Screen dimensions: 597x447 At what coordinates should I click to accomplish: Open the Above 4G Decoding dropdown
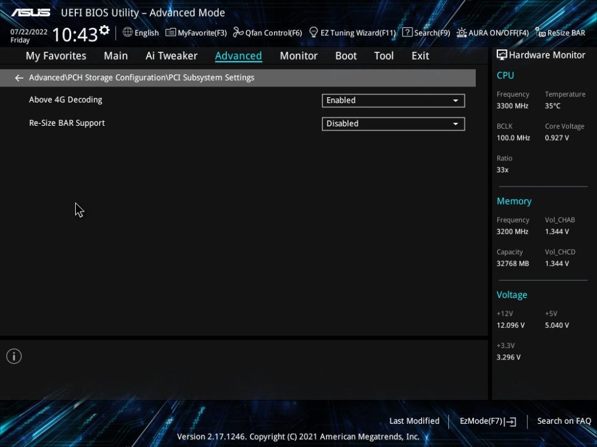click(393, 101)
